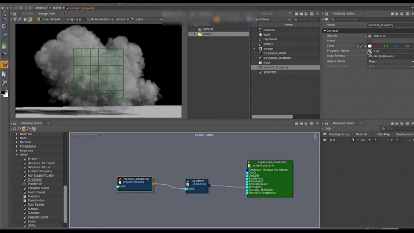Select the Material Linker tab
Screen dimensions: 414x233
(343, 123)
